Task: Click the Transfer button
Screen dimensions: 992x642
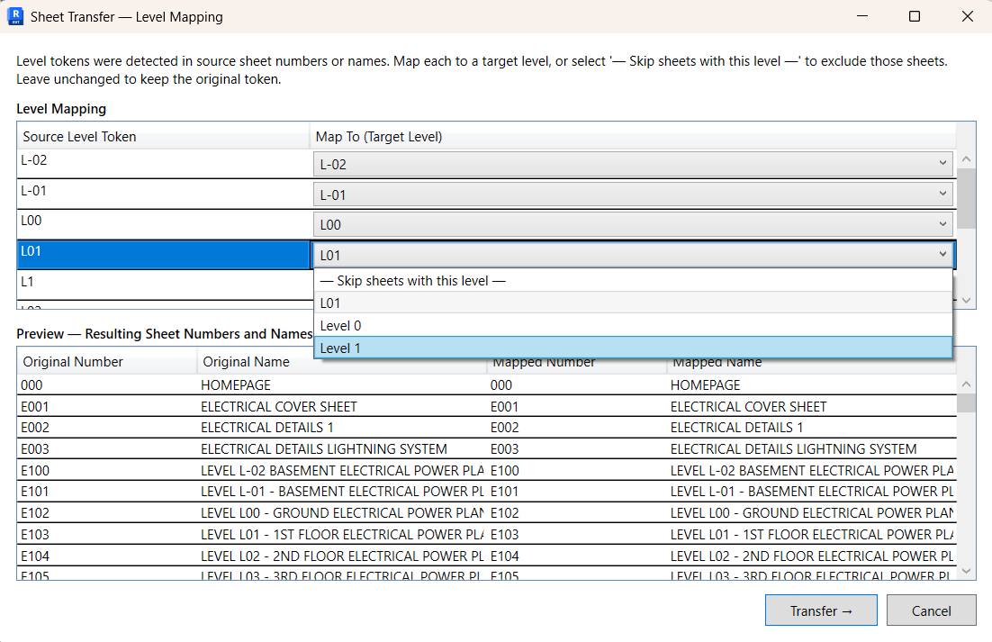Action: pyautogui.click(x=820, y=610)
